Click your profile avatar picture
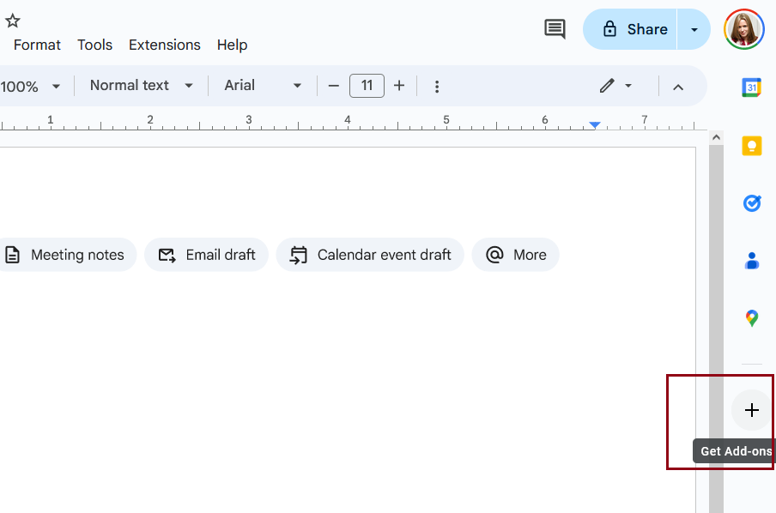The width and height of the screenshot is (776, 513). [x=743, y=28]
